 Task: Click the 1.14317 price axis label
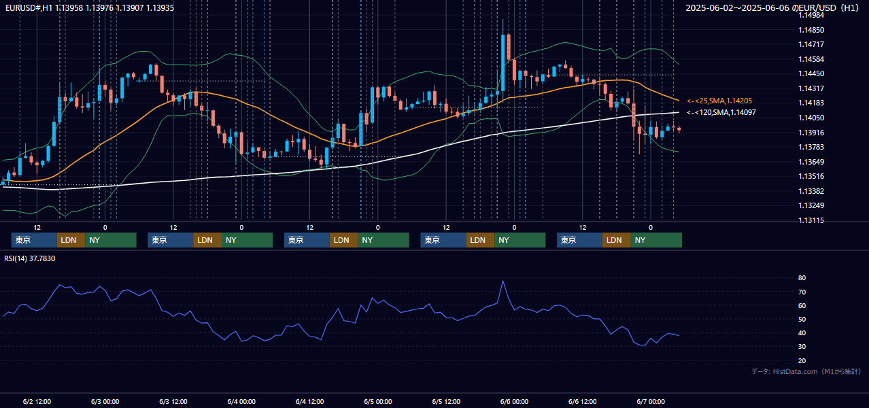(811, 88)
